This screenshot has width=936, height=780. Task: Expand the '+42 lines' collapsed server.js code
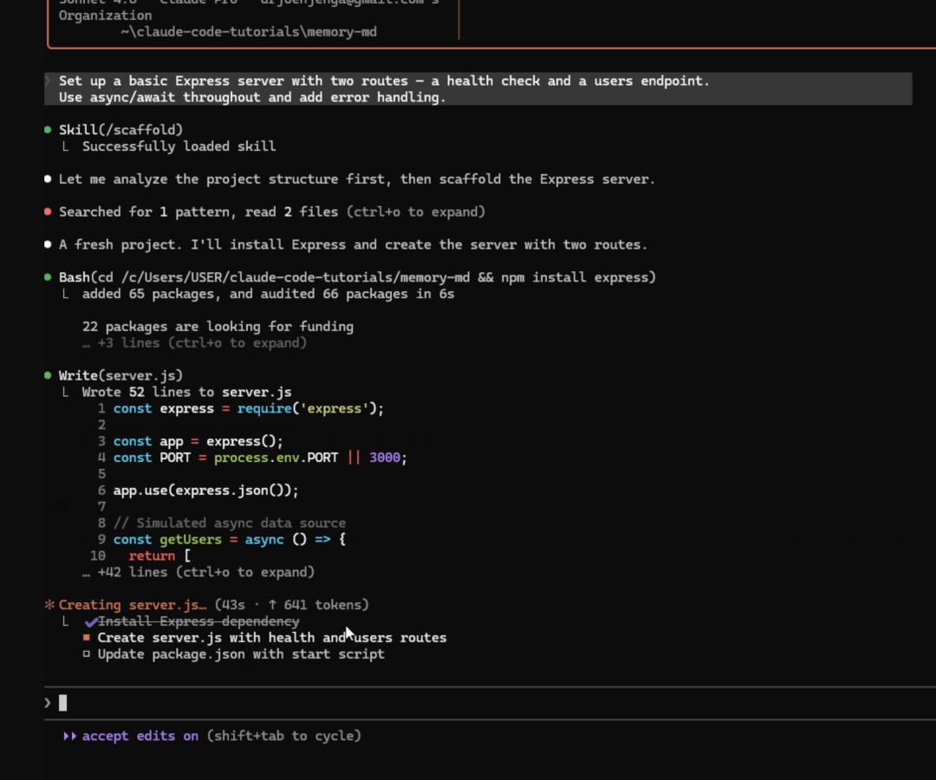click(198, 572)
